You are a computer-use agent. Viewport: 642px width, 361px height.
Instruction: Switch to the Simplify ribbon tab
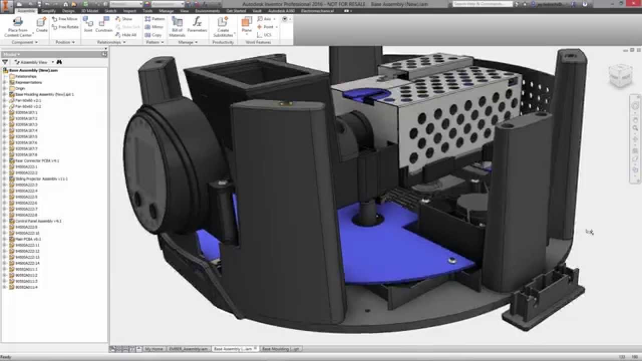(49, 11)
